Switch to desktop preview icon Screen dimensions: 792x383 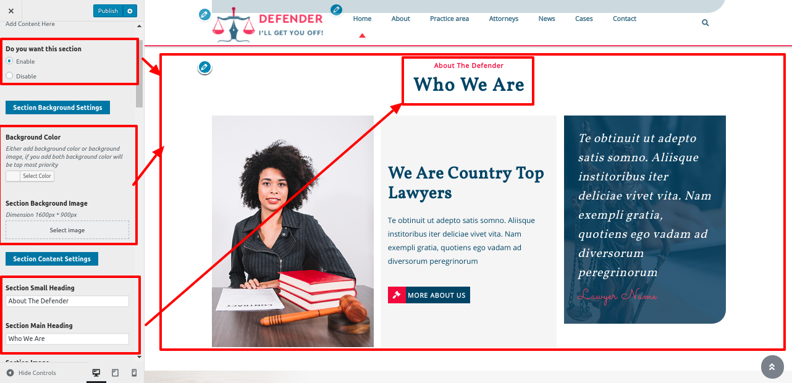tap(96, 372)
